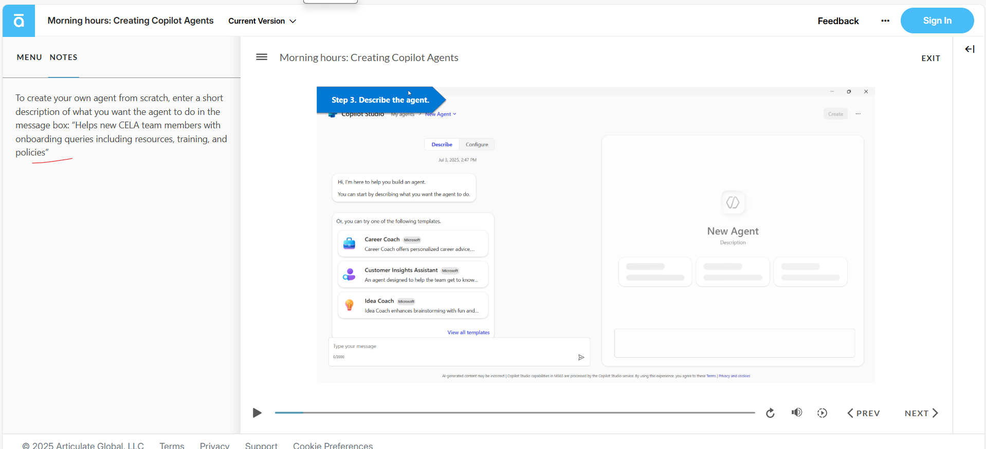This screenshot has height=449, width=986.
Task: Select the Describe tab in Copilot Studio
Action: 442,145
